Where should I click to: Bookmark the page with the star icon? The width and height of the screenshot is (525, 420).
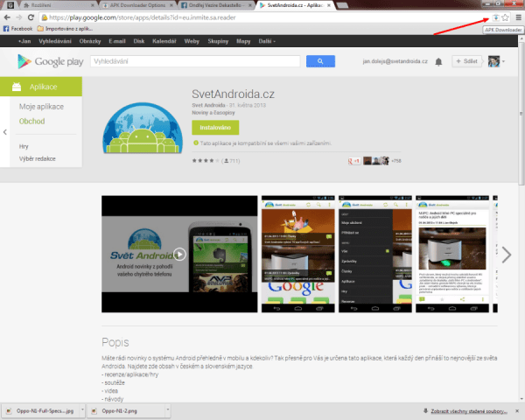(505, 17)
